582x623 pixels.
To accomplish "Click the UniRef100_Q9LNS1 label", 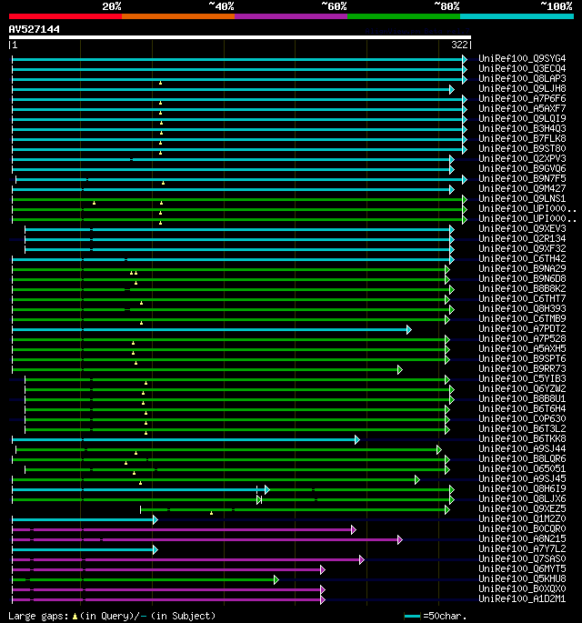I will tap(522, 198).
